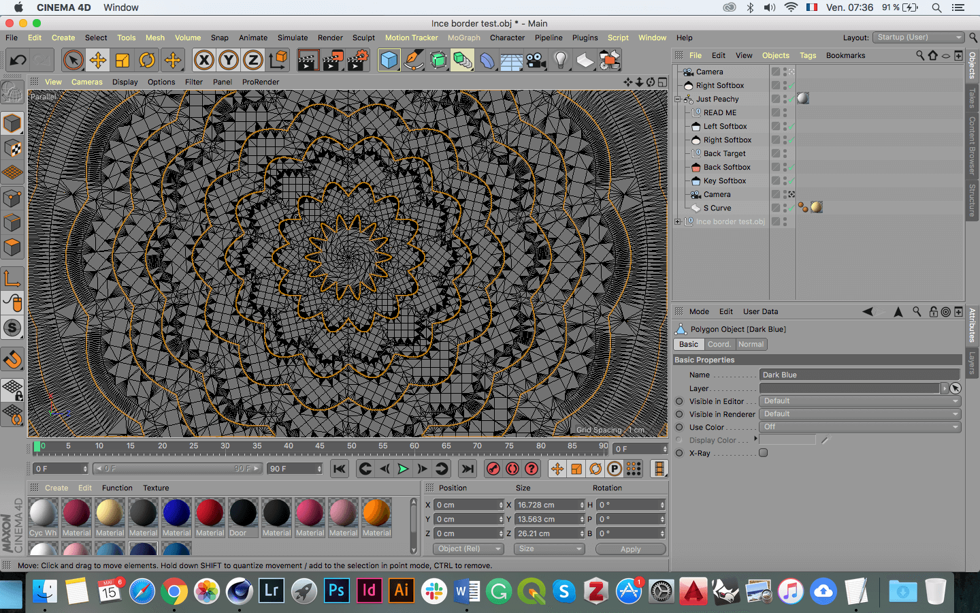
Task: Tick the X-Ray checkbox in Basic Properties
Action: tap(764, 452)
